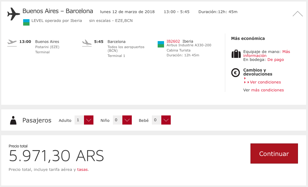308x187 pixels.
Task: Click the LEVEL logo in the flight header
Action: pyautogui.click(x=26, y=22)
